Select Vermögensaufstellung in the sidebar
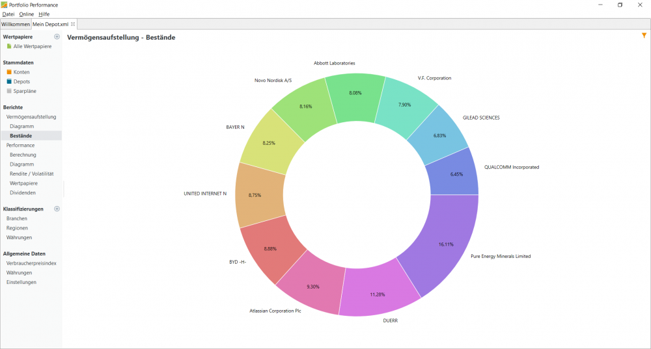The height and width of the screenshot is (349, 651). (31, 117)
